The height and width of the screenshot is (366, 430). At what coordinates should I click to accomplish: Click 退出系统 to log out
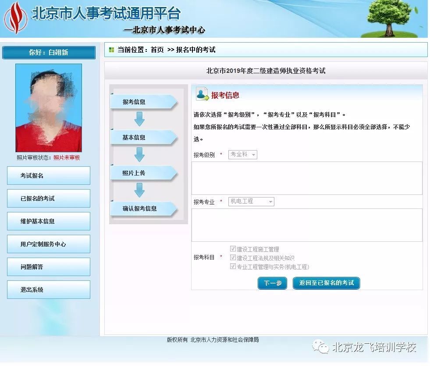[x=49, y=289]
